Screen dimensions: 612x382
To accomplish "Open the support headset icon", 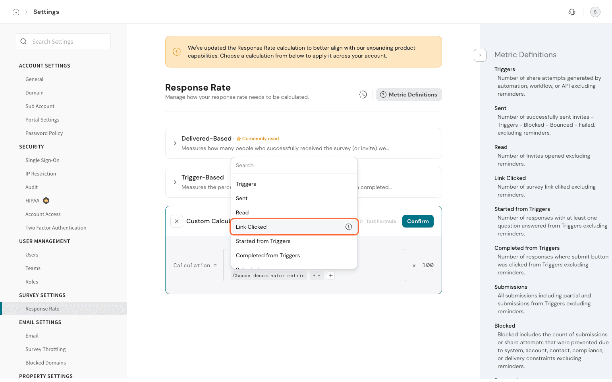I will pos(572,12).
